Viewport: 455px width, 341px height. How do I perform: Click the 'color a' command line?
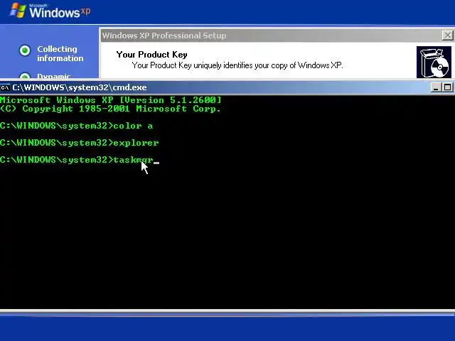pyautogui.click(x=76, y=126)
